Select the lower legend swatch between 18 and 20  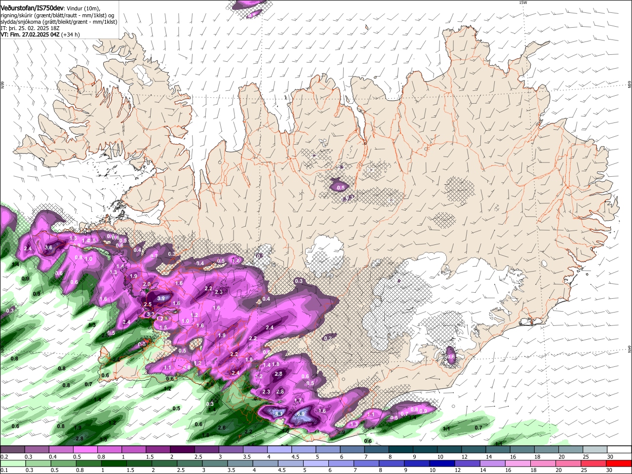coord(544,463)
